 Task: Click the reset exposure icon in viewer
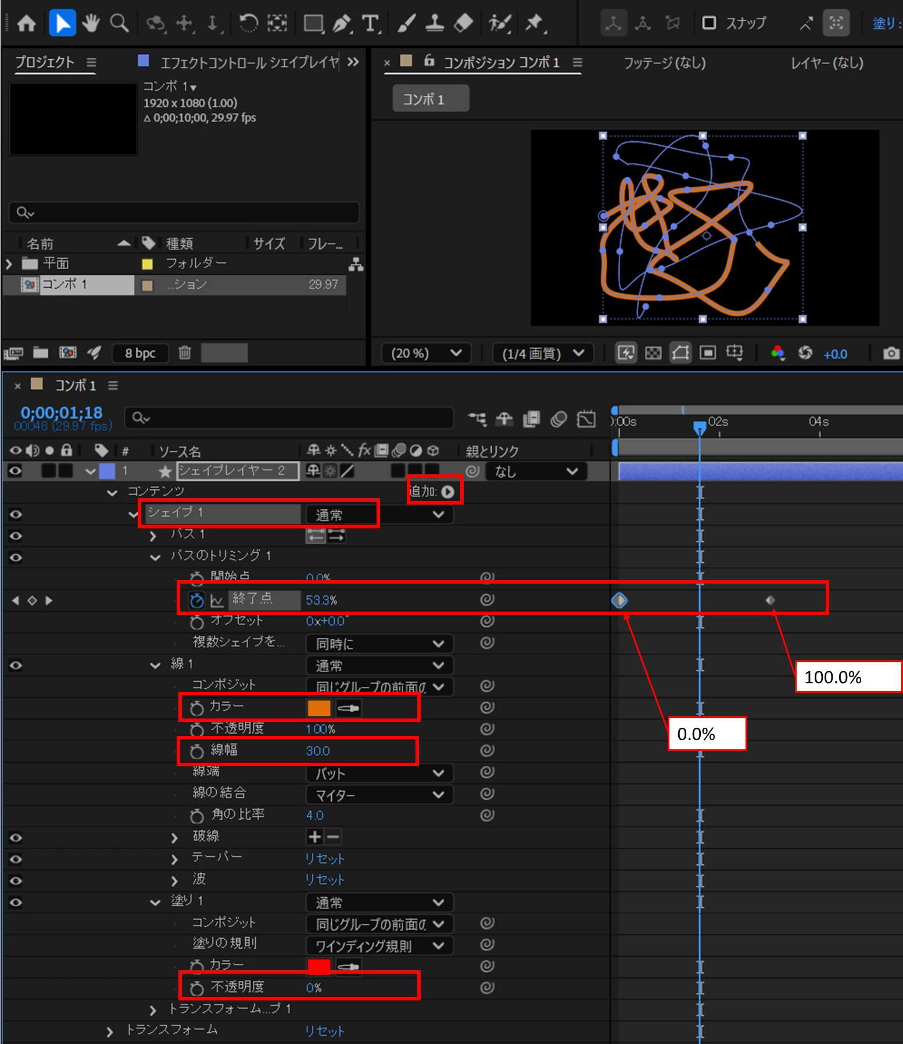click(x=805, y=353)
